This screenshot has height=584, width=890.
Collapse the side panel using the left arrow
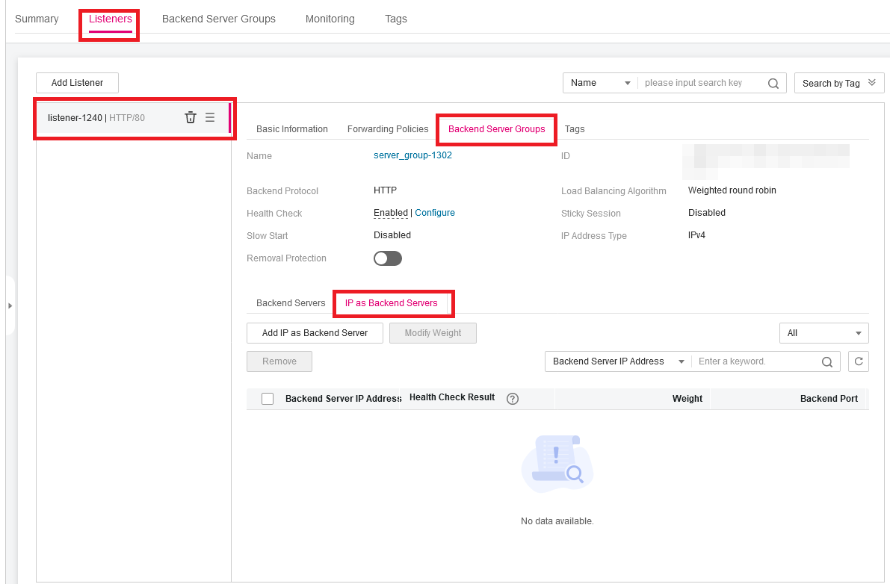tap(10, 305)
